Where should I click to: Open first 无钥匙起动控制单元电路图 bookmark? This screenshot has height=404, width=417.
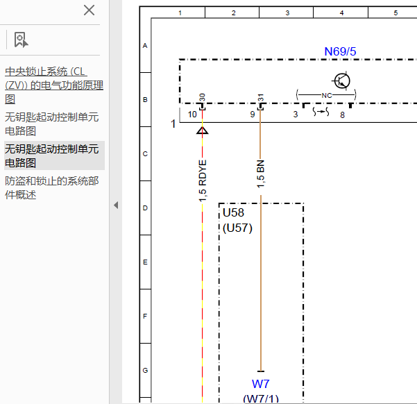52,124
